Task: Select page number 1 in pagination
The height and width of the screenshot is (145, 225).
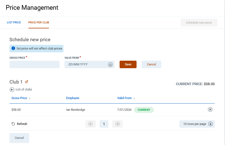Action: (104, 124)
